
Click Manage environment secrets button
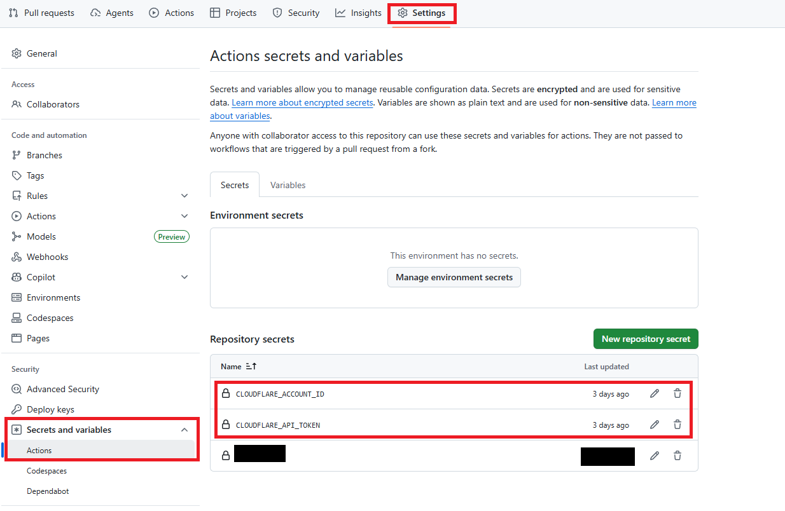454,277
